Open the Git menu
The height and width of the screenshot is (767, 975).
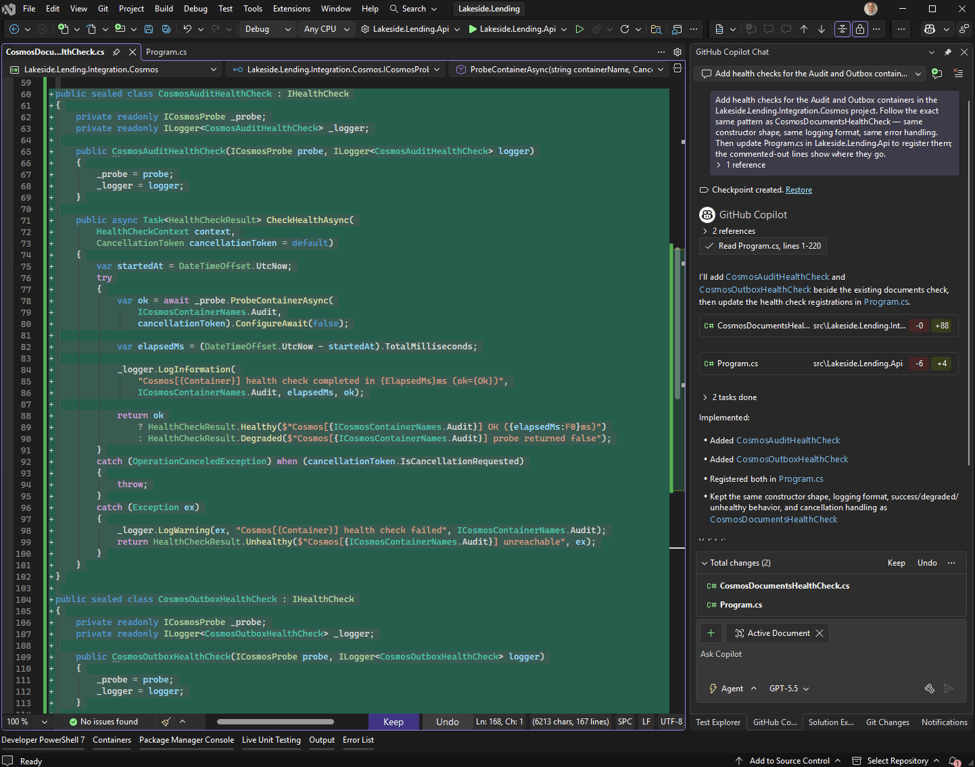(103, 9)
